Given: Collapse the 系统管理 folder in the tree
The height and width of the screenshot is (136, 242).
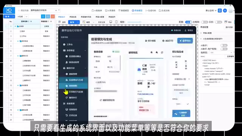Looking at the screenshot, I should pos(18,85).
